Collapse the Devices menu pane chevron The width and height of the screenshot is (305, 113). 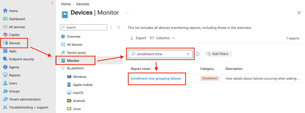119,27
